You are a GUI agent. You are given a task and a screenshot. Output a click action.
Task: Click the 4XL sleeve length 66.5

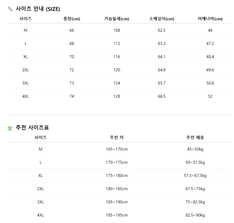pos(162,96)
